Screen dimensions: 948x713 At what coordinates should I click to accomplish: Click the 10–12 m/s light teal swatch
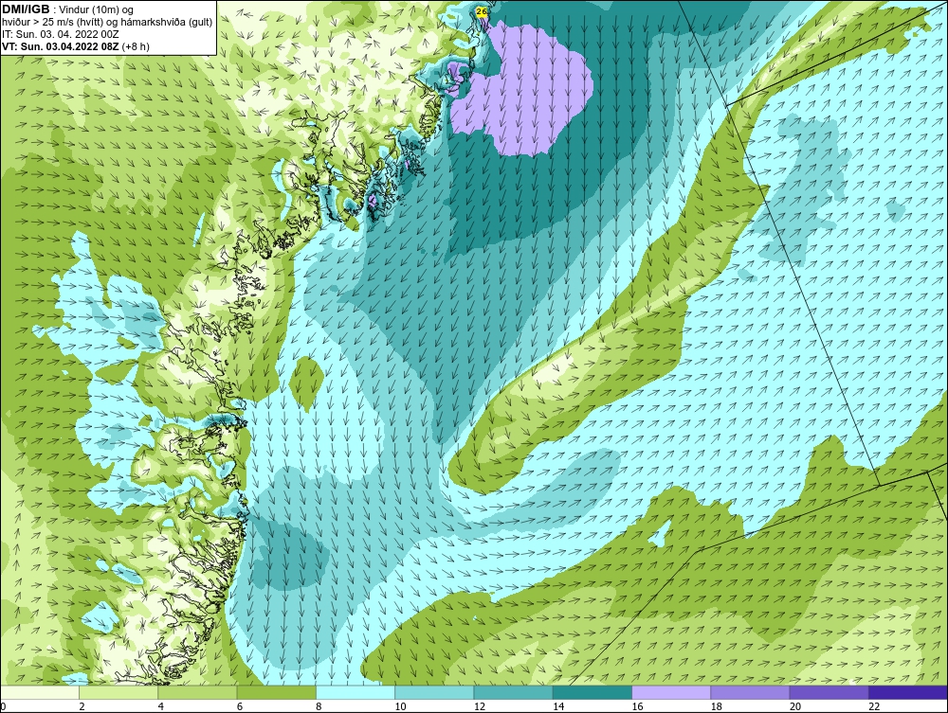coord(434,692)
